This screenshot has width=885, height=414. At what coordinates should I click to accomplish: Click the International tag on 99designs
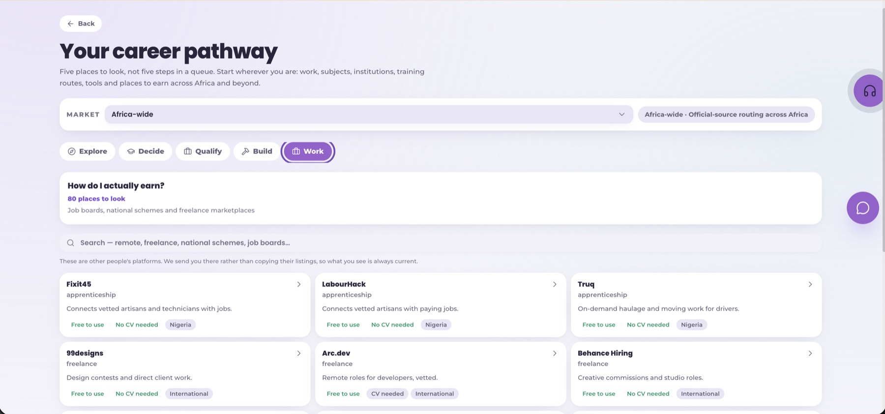click(189, 394)
